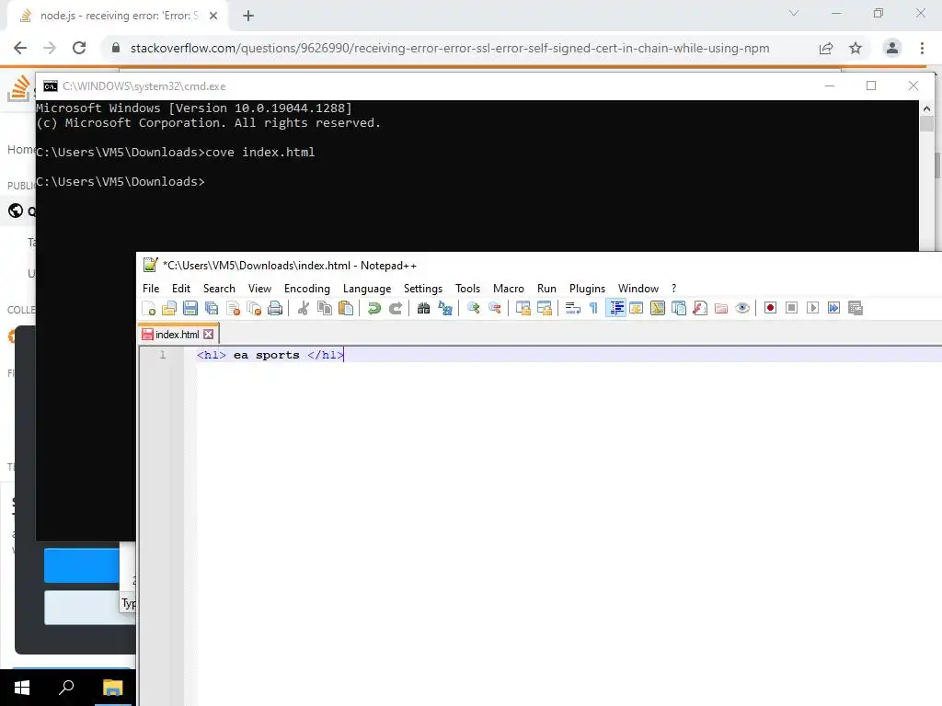Toggle synchronize vertical scrolling
The width and height of the screenshot is (942, 706).
click(523, 308)
